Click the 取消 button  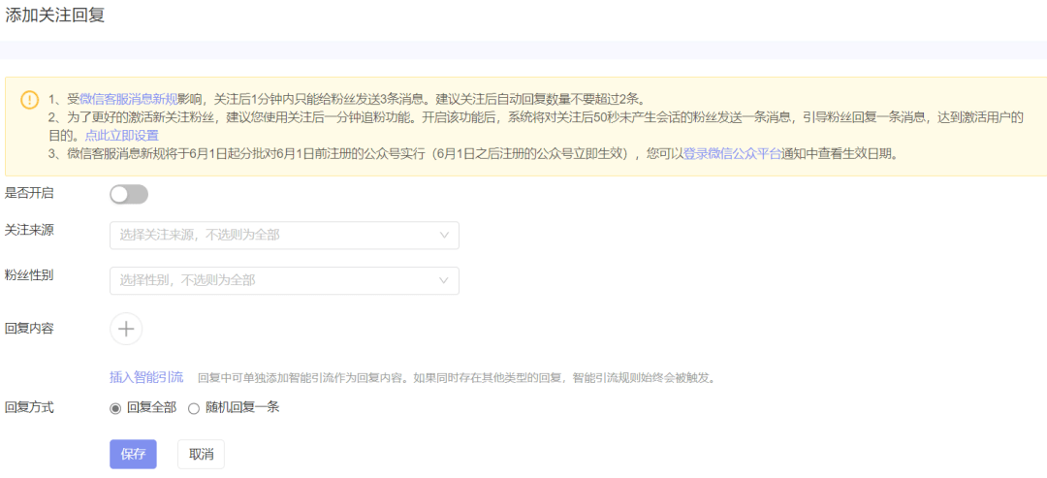click(x=201, y=455)
